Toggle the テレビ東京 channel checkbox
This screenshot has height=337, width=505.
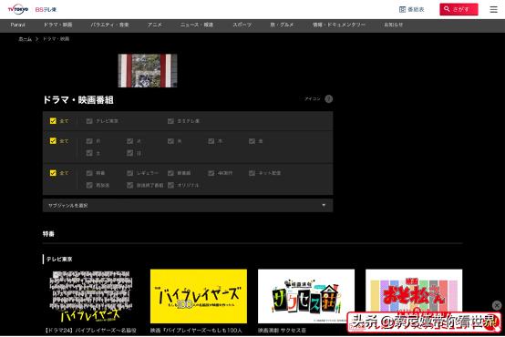pyautogui.click(x=89, y=121)
